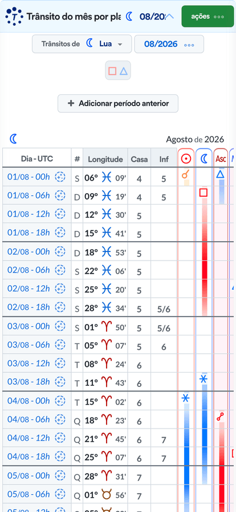The width and height of the screenshot is (236, 512).
Task: Click the Pisces glyph in the 06° 09' longitude
Action: (x=107, y=177)
